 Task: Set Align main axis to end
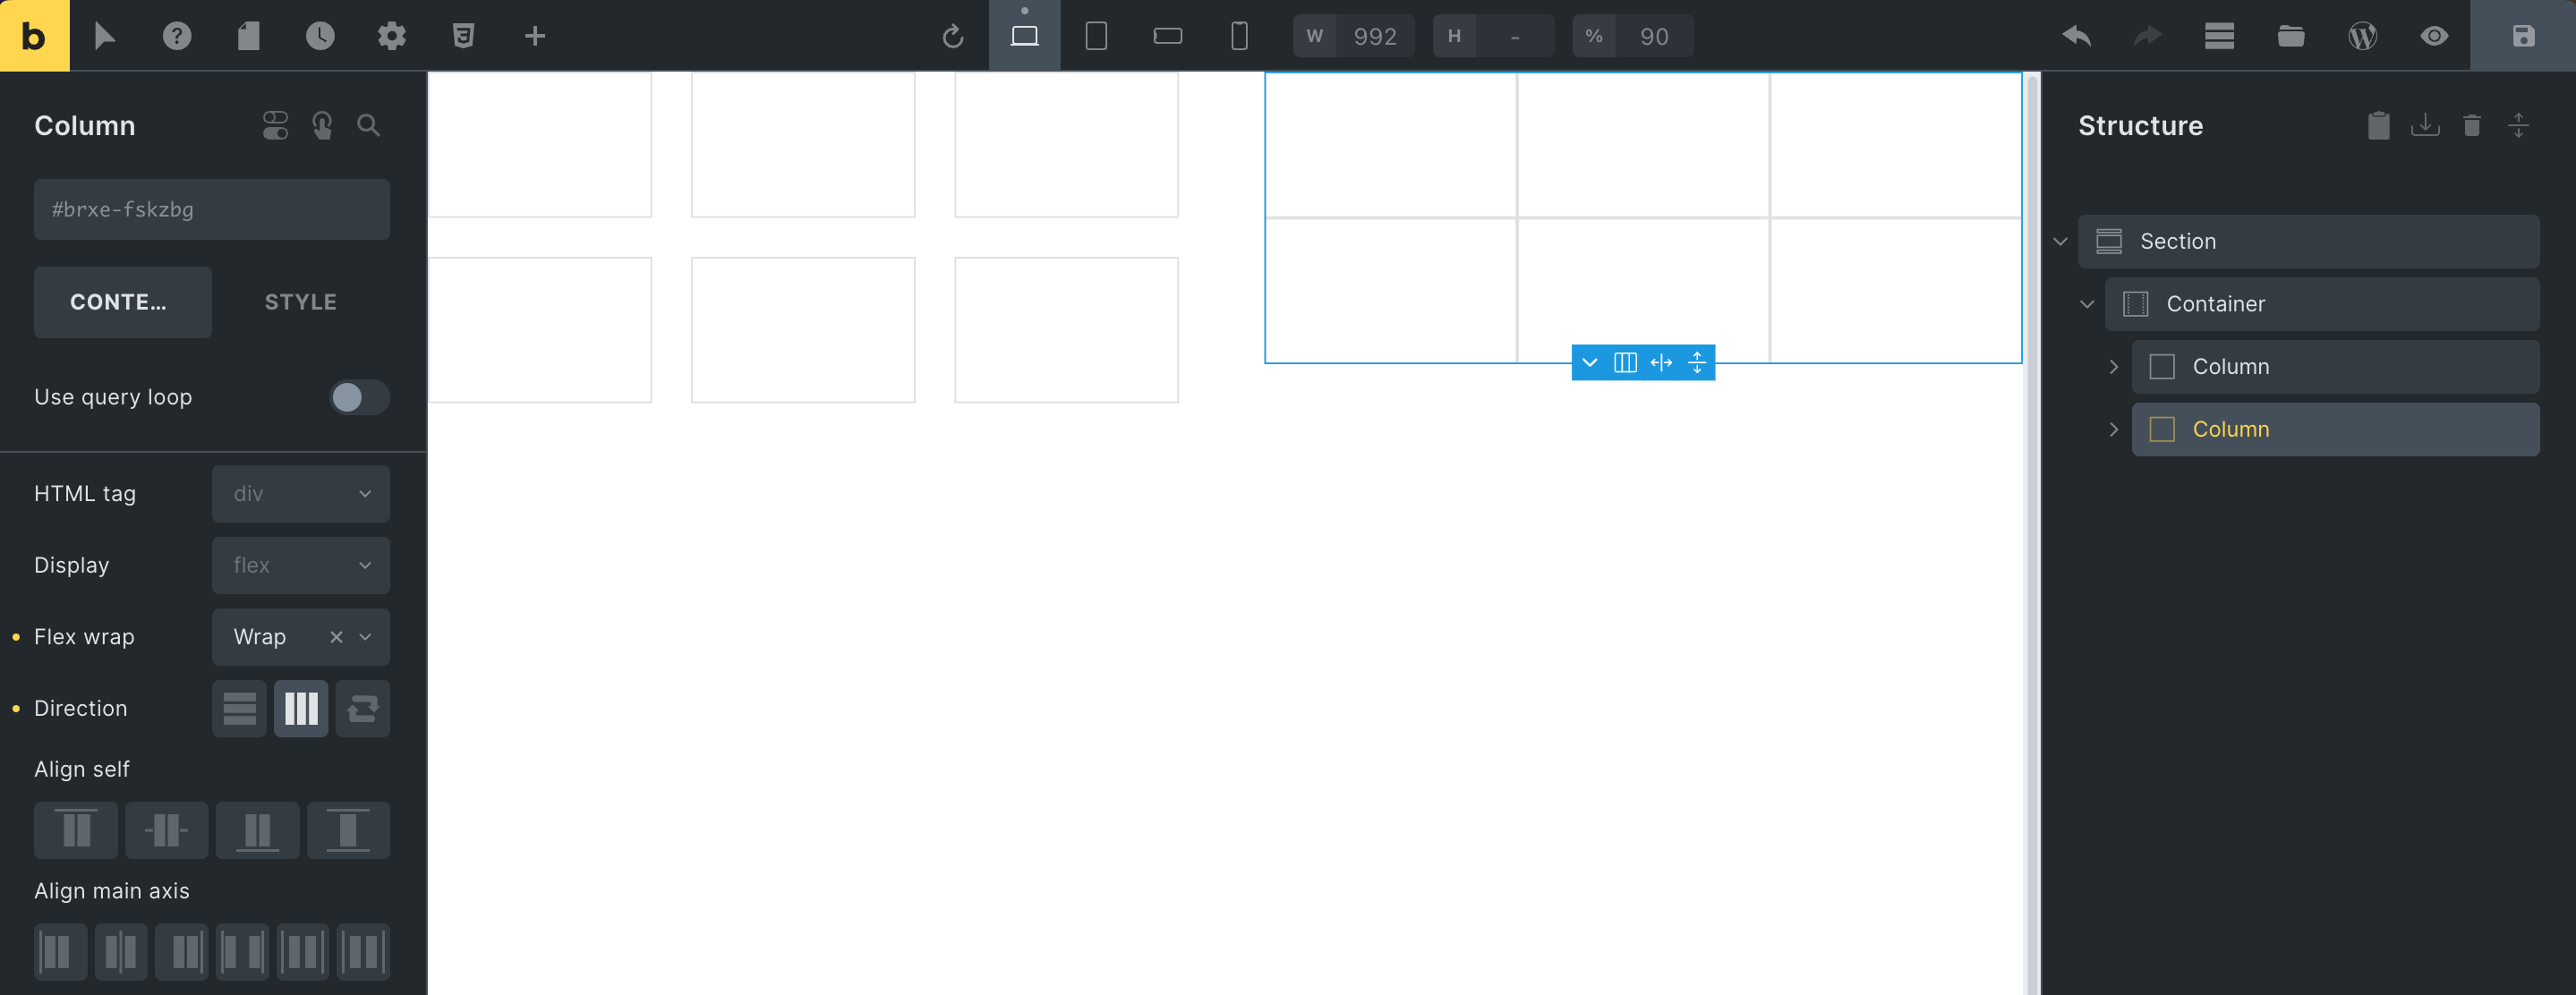point(182,951)
